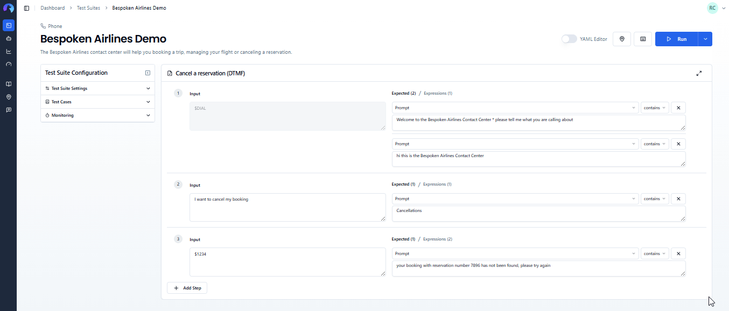Click the 'hi this is the Bespoken' expected text
The width and height of the screenshot is (729, 311).
click(538, 159)
